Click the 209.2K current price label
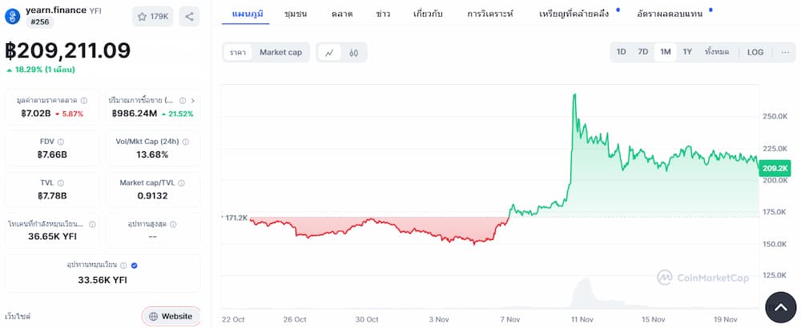Viewport: 801px width, 328px height. click(775, 168)
